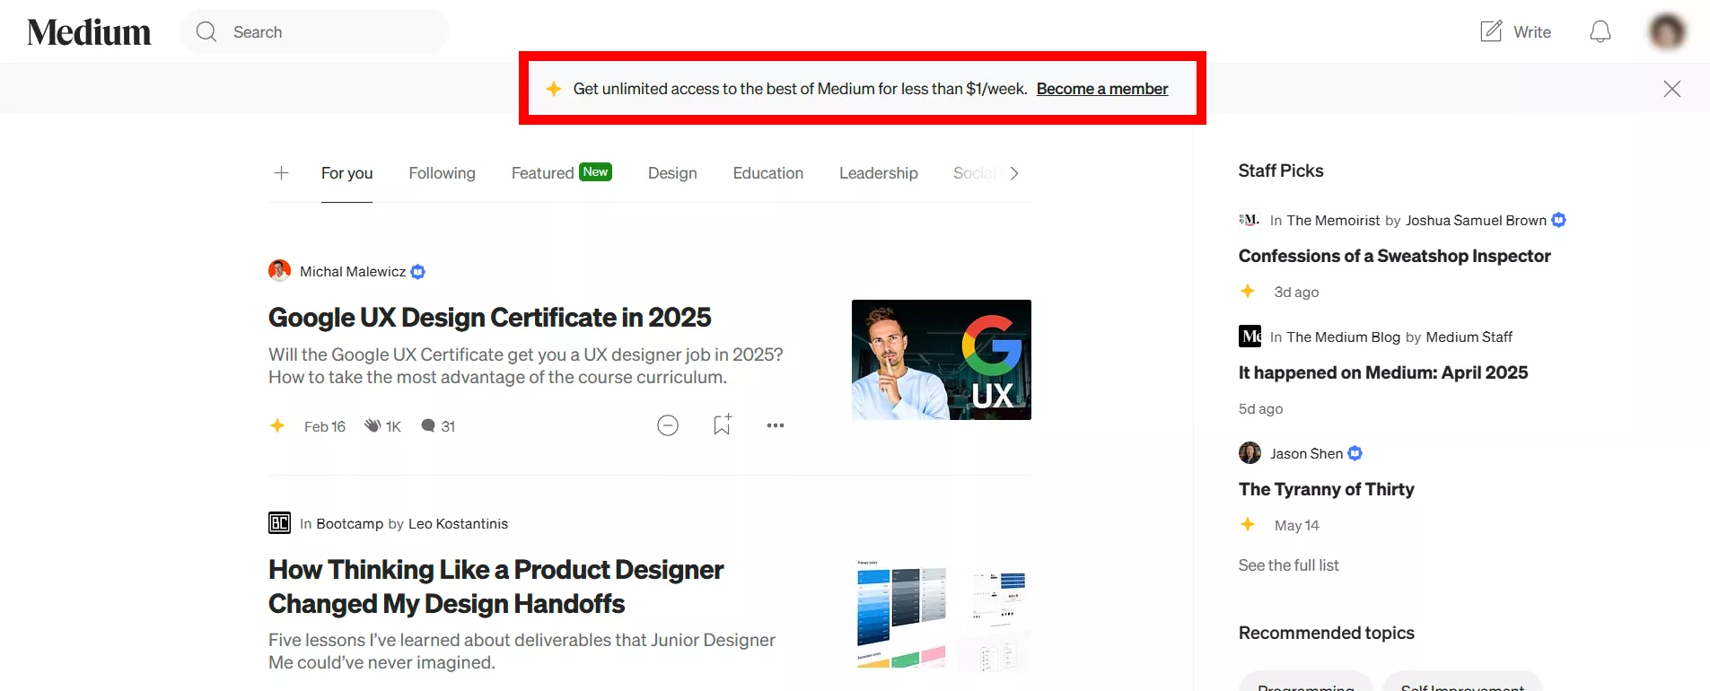Dismiss the membership banner with the X
Image resolution: width=1710 pixels, height=691 pixels.
tap(1672, 89)
